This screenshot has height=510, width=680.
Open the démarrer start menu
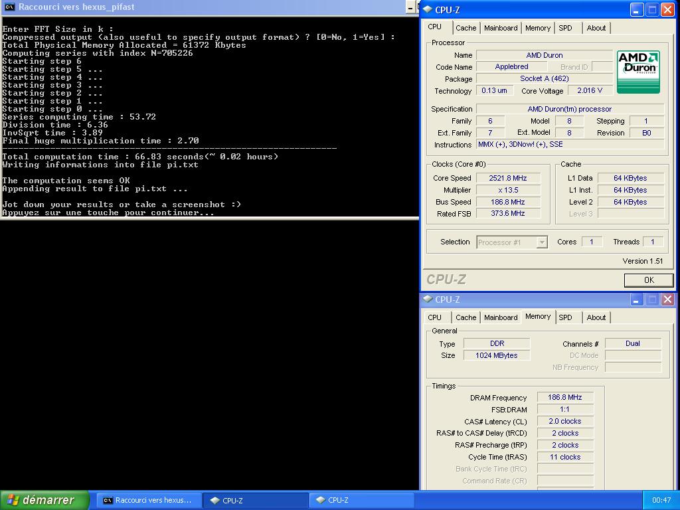coord(44,500)
